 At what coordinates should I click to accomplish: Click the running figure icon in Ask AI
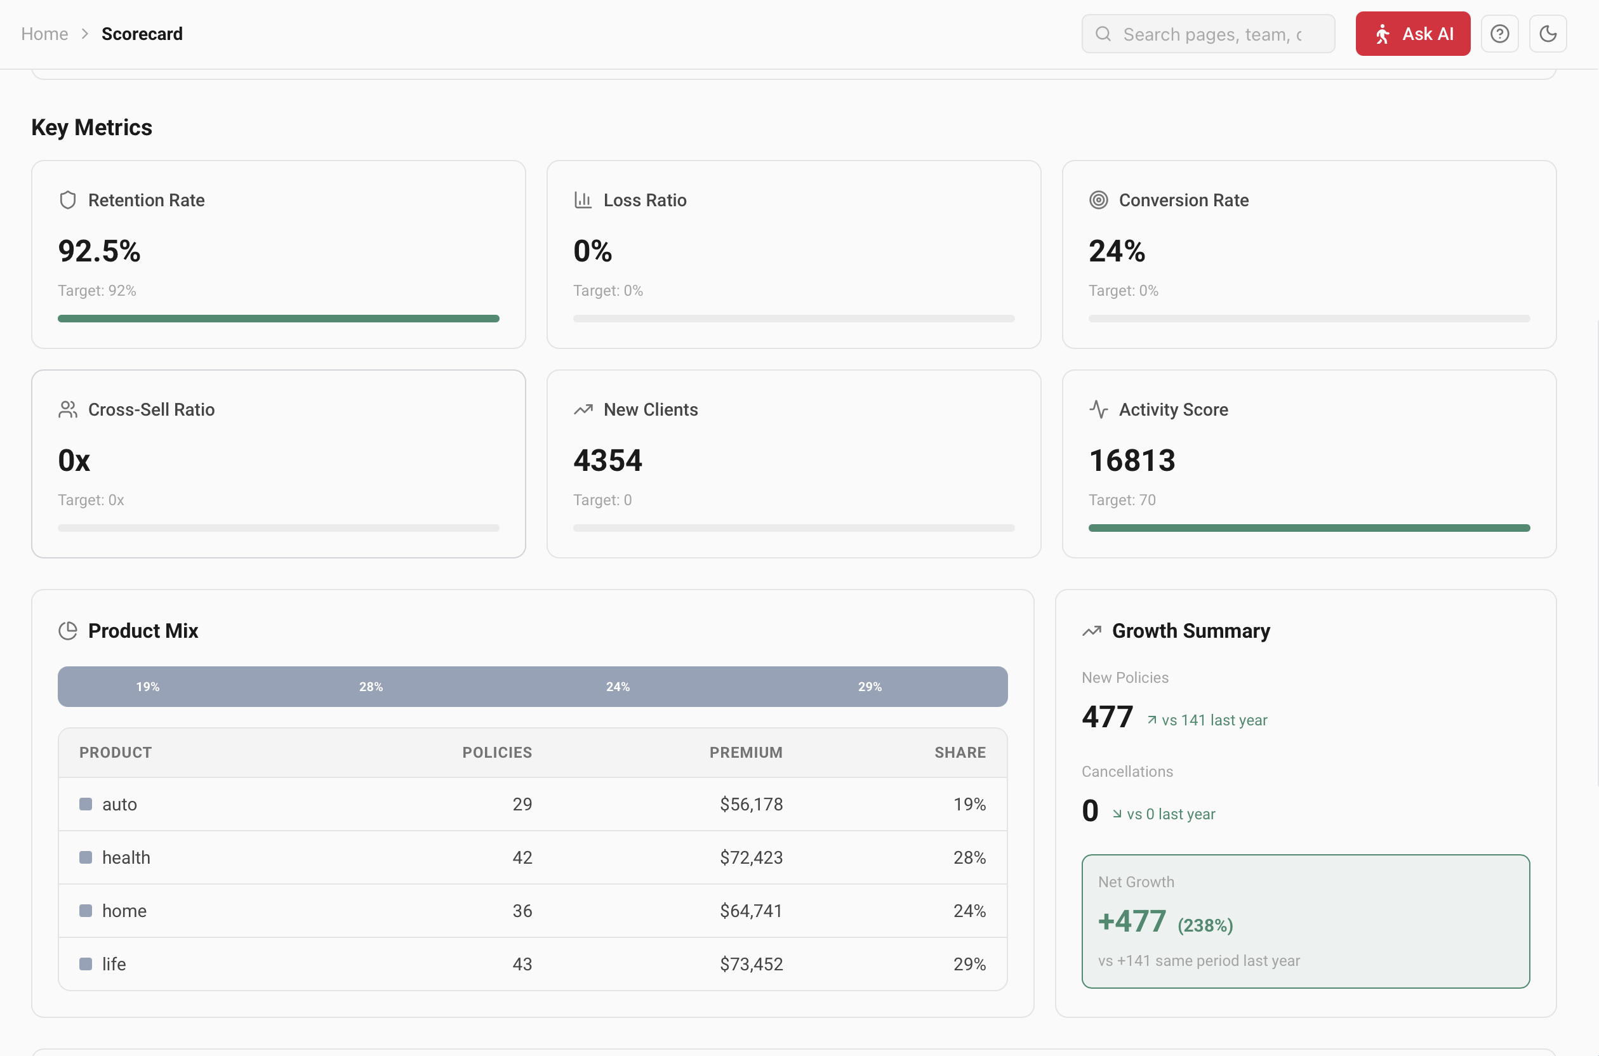click(1383, 34)
